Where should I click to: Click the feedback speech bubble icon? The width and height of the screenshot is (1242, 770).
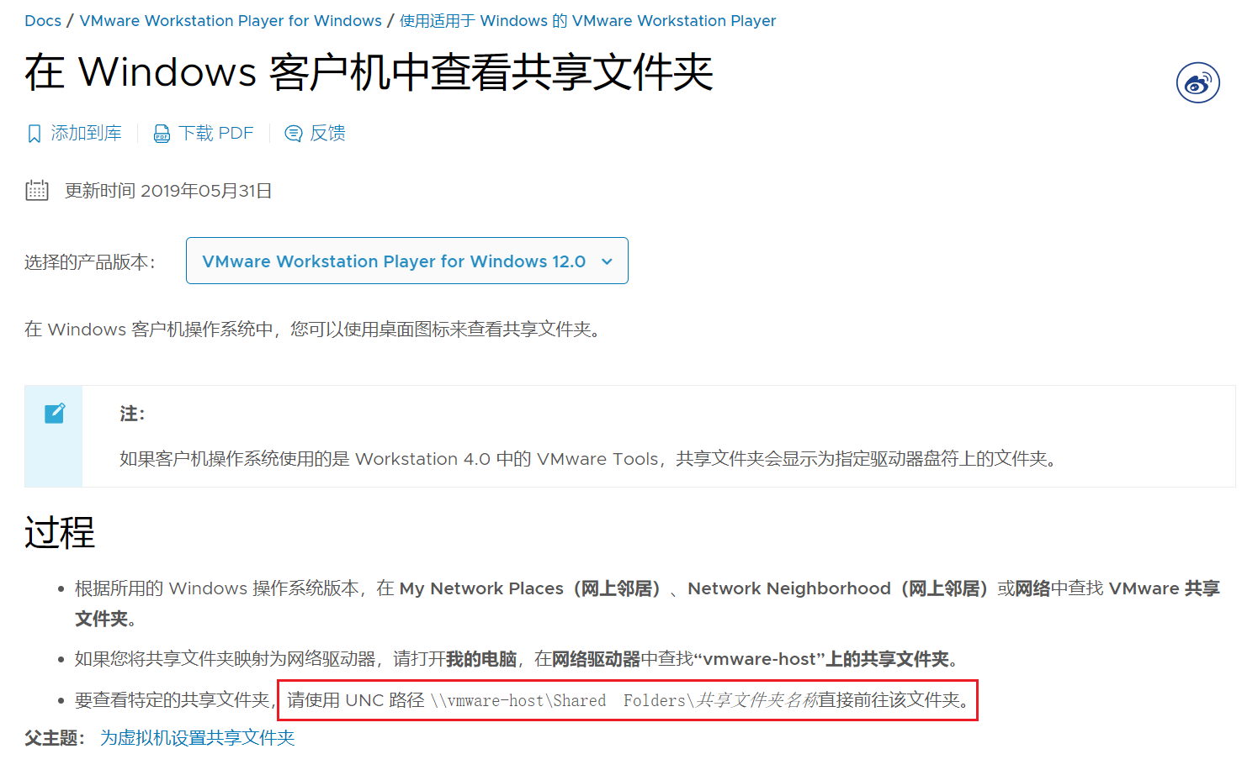pos(293,134)
